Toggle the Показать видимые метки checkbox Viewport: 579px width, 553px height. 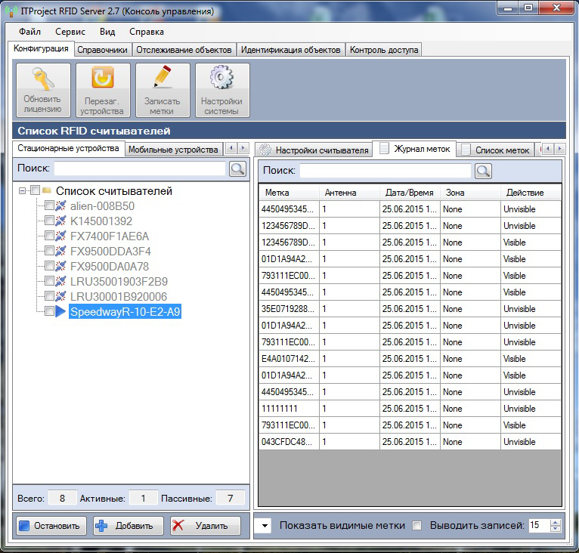pos(416,525)
